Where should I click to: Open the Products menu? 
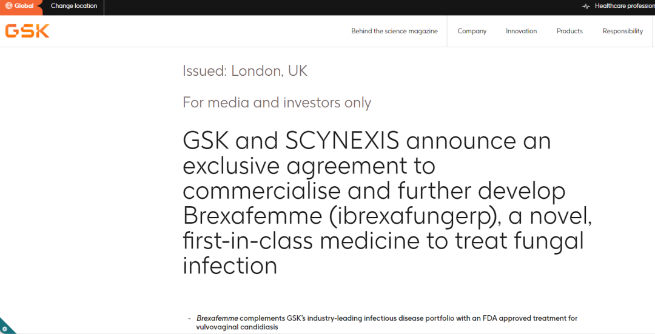pyautogui.click(x=569, y=32)
